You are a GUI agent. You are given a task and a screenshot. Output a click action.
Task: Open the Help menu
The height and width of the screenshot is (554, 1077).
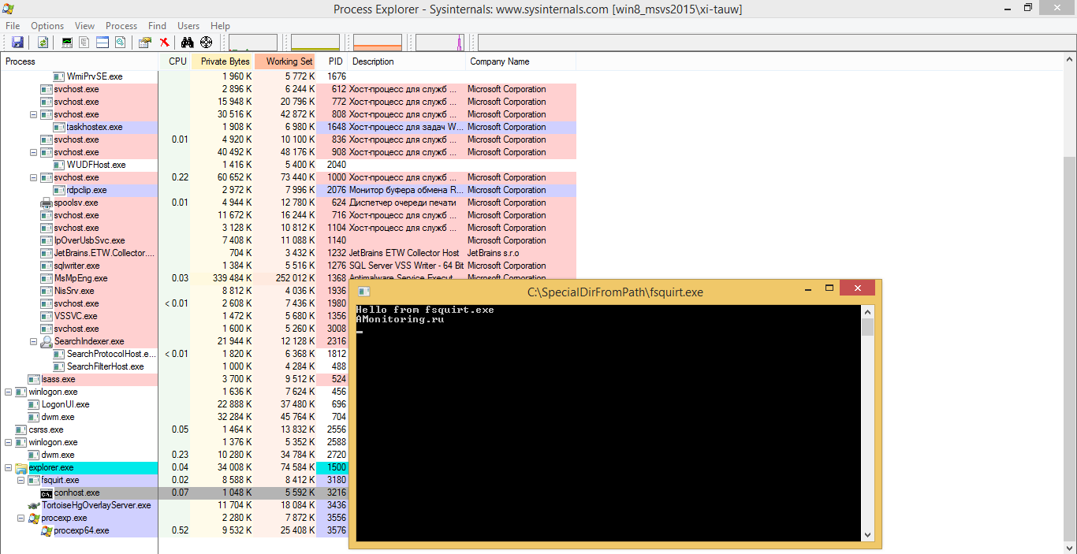point(221,26)
